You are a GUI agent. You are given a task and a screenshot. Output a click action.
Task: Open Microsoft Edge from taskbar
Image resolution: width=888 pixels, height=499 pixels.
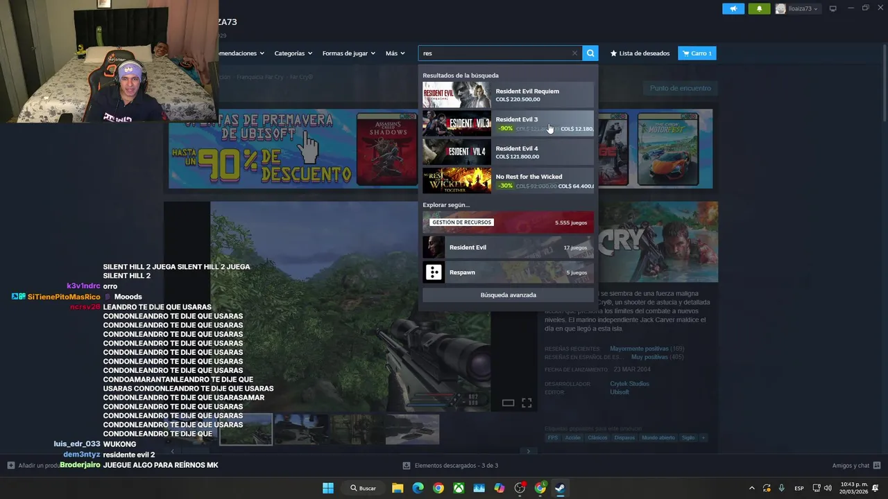click(x=418, y=488)
